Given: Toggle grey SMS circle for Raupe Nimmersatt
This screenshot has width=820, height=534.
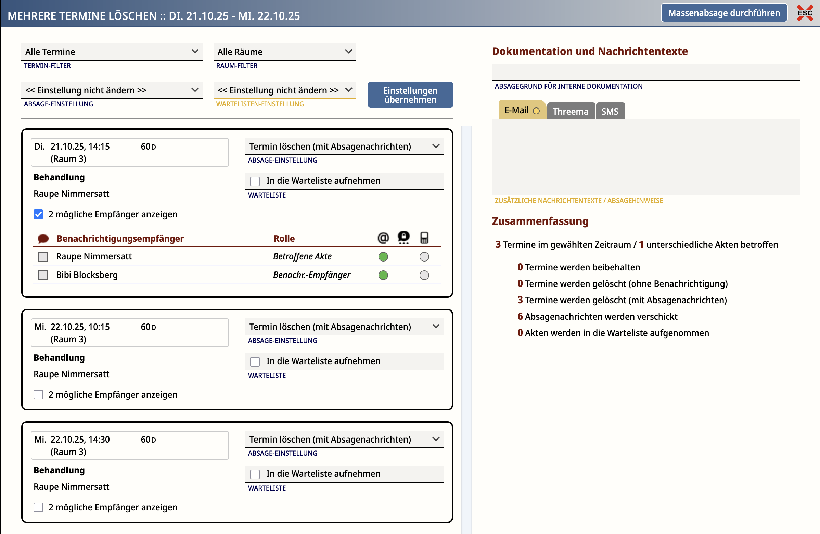Looking at the screenshot, I should tap(424, 257).
